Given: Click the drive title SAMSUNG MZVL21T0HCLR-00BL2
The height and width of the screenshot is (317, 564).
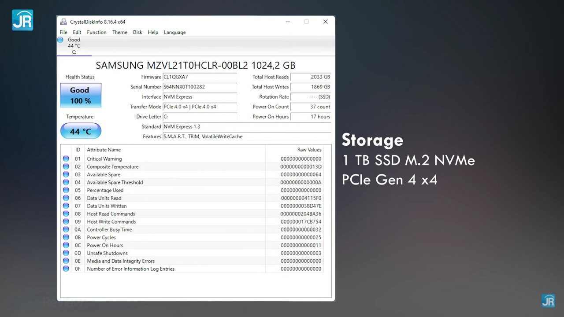Looking at the screenshot, I should click(x=196, y=65).
